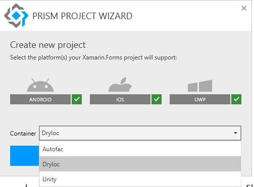Select the iOS platform label
The width and height of the screenshot is (254, 187).
(120, 99)
